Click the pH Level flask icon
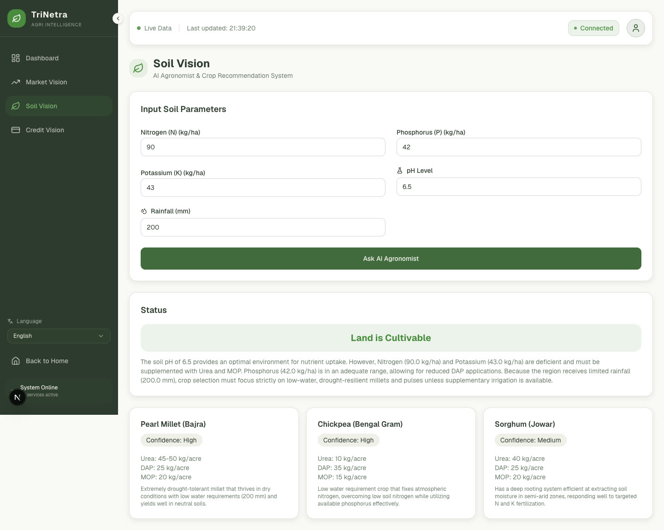The width and height of the screenshot is (664, 530). point(400,171)
